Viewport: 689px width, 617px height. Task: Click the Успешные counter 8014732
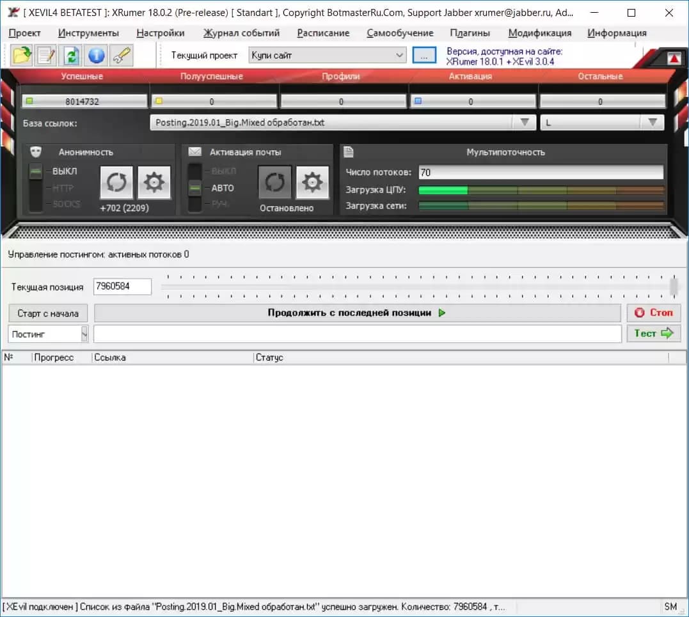pyautogui.click(x=84, y=102)
